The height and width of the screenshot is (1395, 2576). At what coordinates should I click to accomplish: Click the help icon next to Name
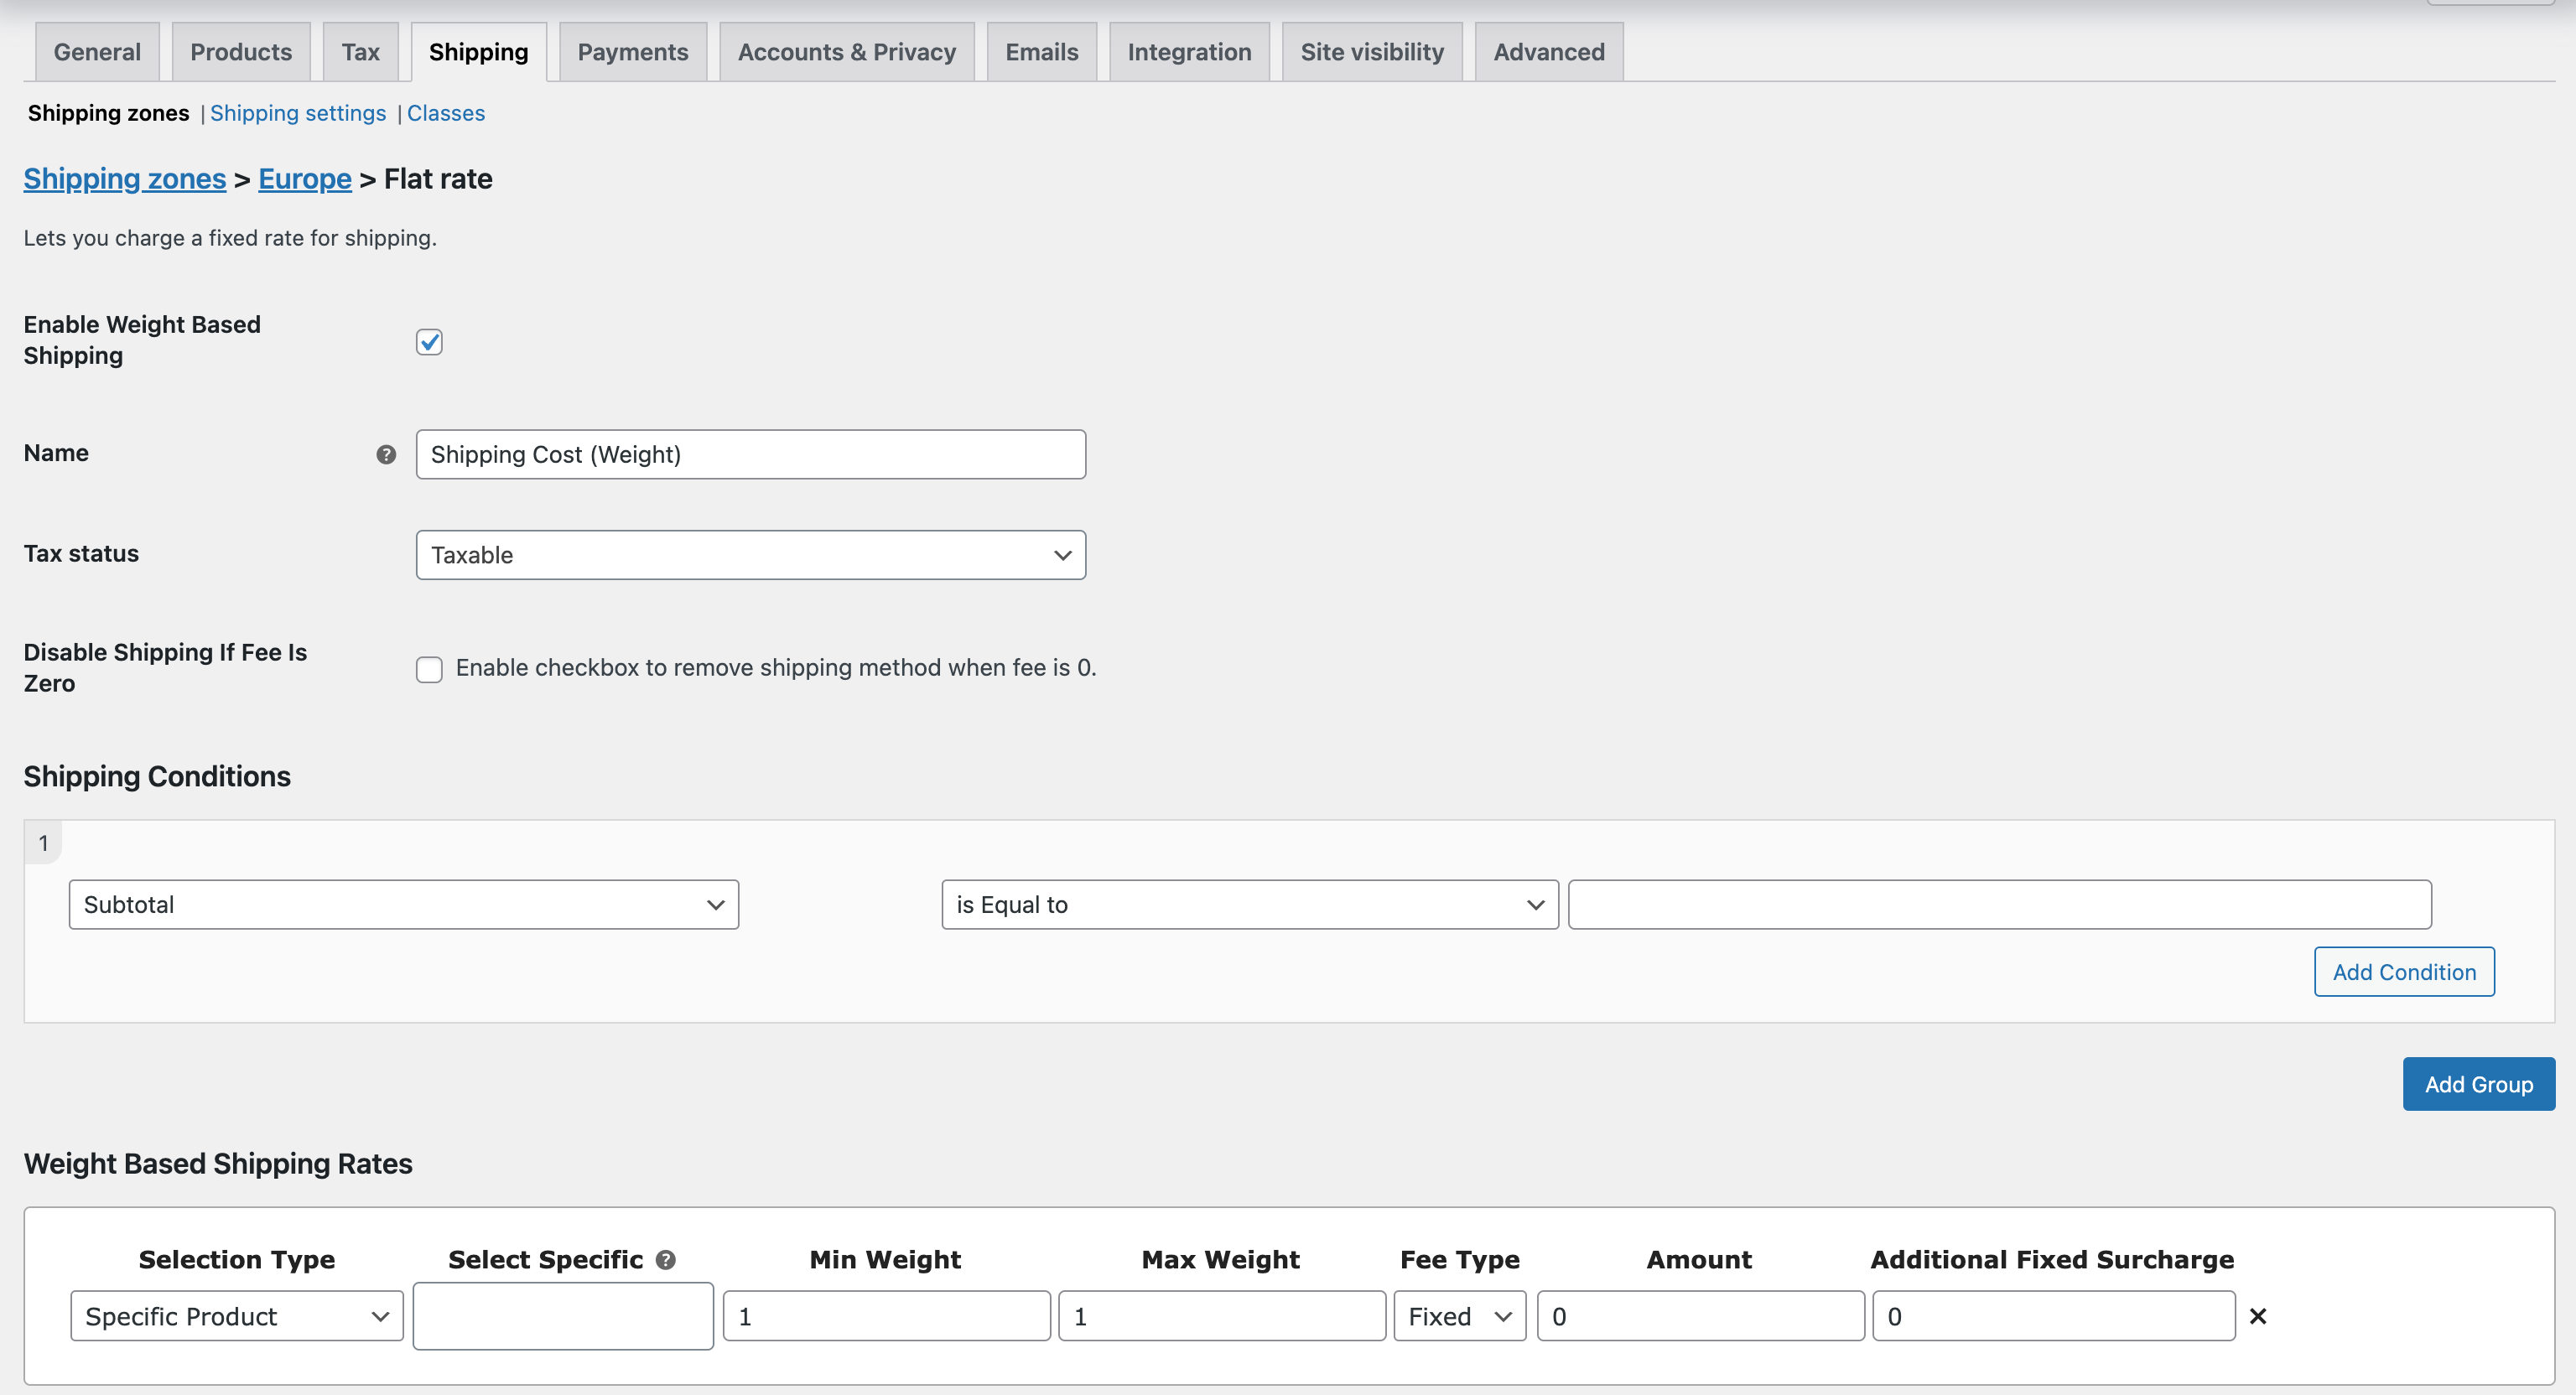tap(385, 454)
